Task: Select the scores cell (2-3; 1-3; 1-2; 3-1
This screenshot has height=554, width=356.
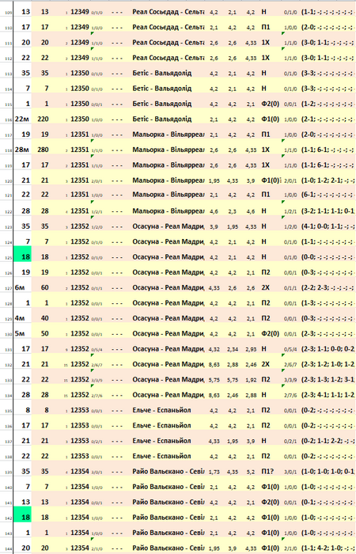Action: pyautogui.click(x=328, y=379)
